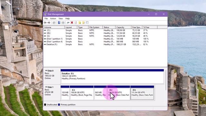Image resolution: width=206 pixels, height=116 pixels.
Task: Open the View menu
Action: (61, 19)
